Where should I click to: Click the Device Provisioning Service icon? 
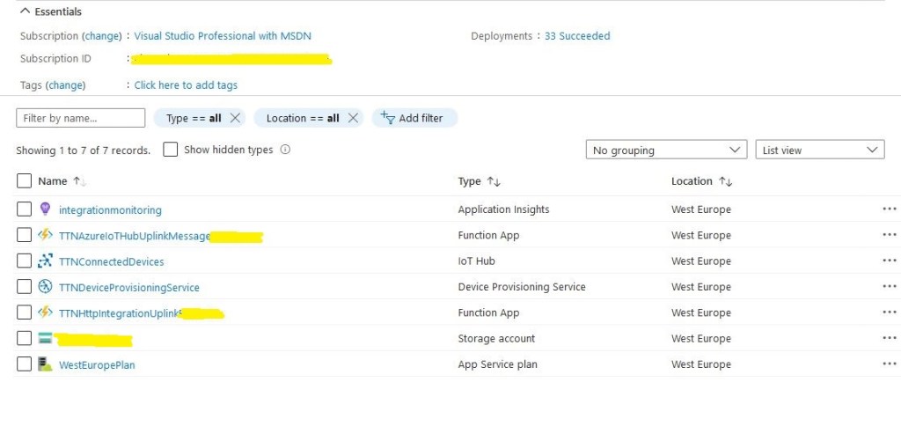coord(46,287)
